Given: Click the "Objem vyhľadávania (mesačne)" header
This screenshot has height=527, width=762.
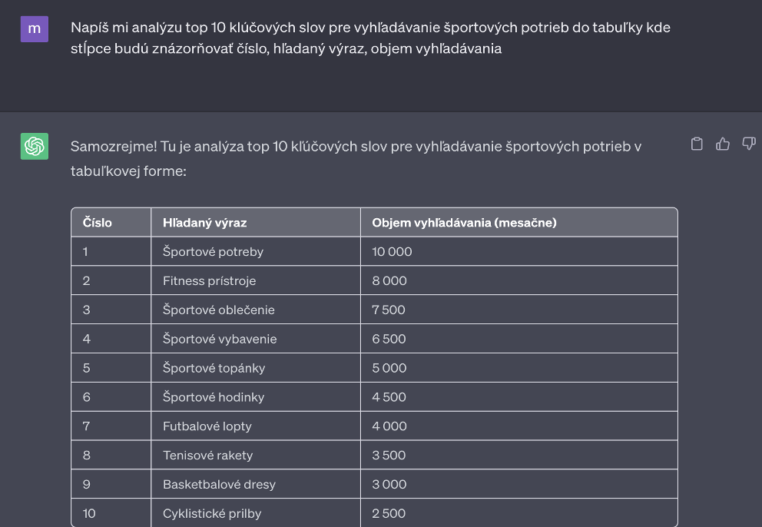Looking at the screenshot, I should coord(464,223).
